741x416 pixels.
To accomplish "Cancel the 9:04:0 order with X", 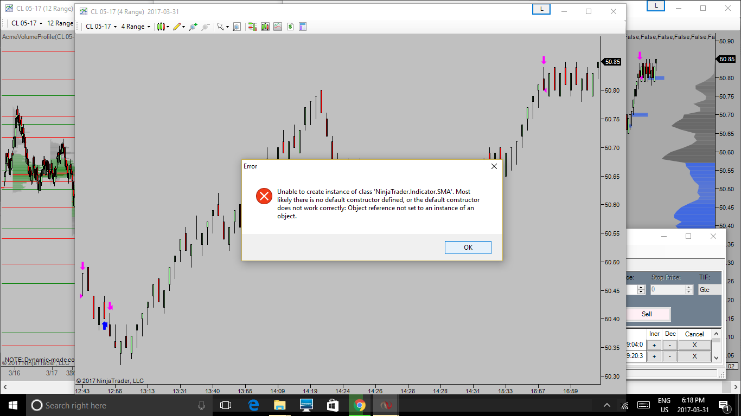I will pos(694,345).
